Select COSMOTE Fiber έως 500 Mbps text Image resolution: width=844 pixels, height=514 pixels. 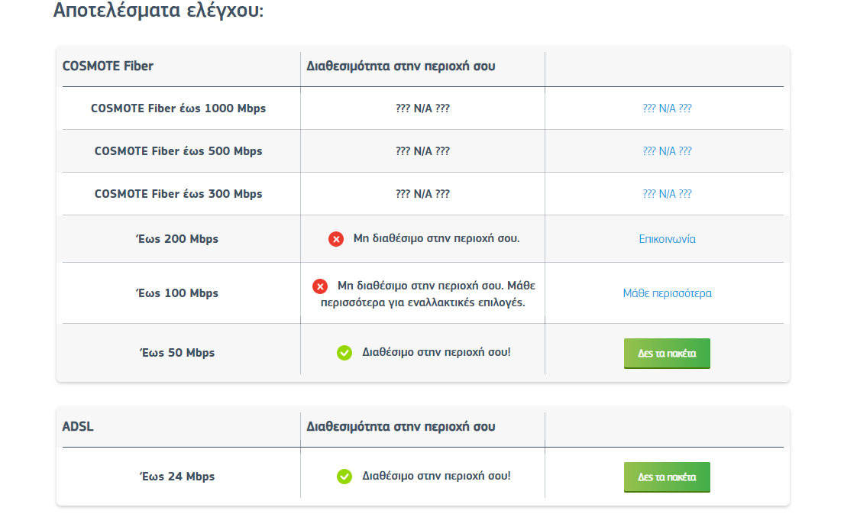(x=178, y=151)
